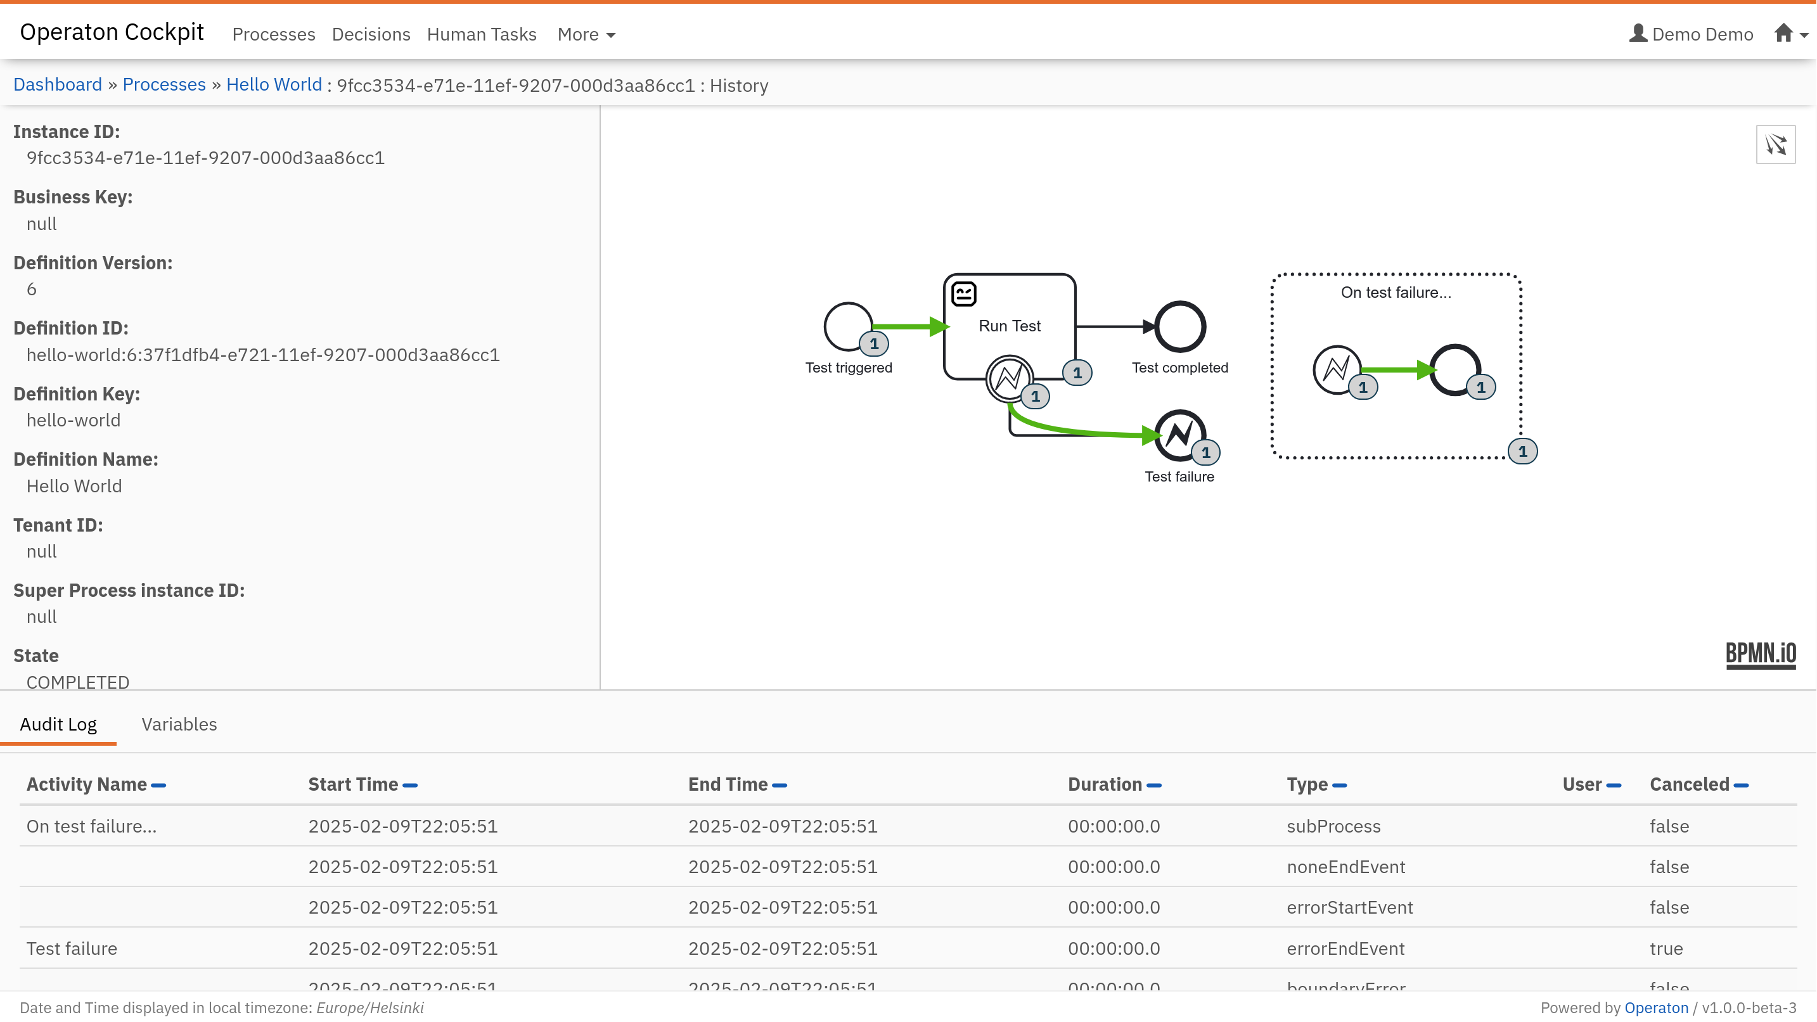Click badge on the subprocess end event
Screen dimensions: 1817x1022
(1480, 386)
